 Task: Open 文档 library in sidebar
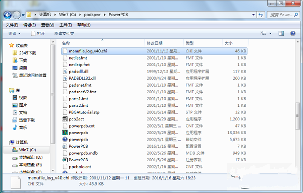(20, 112)
